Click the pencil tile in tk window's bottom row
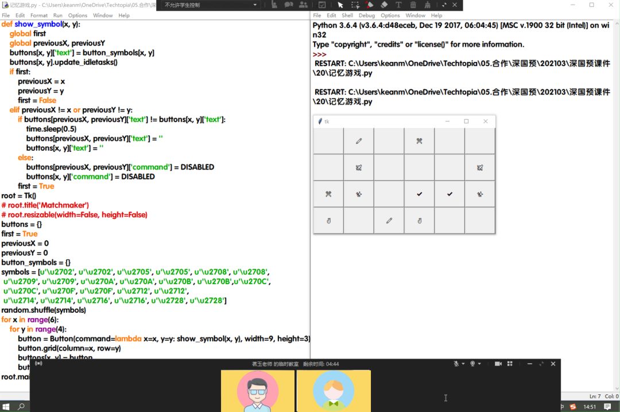Viewport: 620px width, 412px height. [389, 221]
